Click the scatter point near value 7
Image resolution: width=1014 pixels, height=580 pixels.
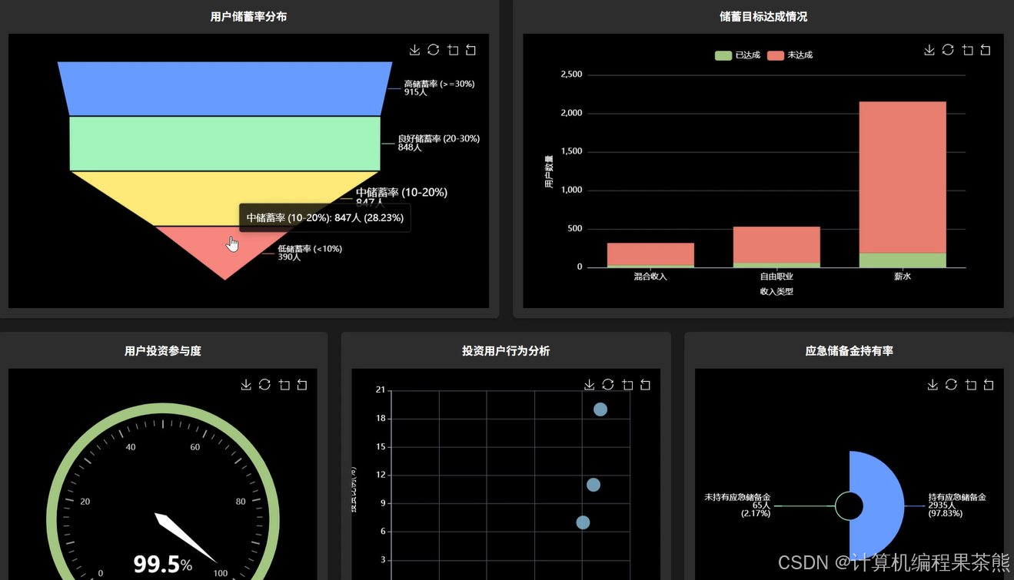pyautogui.click(x=583, y=522)
